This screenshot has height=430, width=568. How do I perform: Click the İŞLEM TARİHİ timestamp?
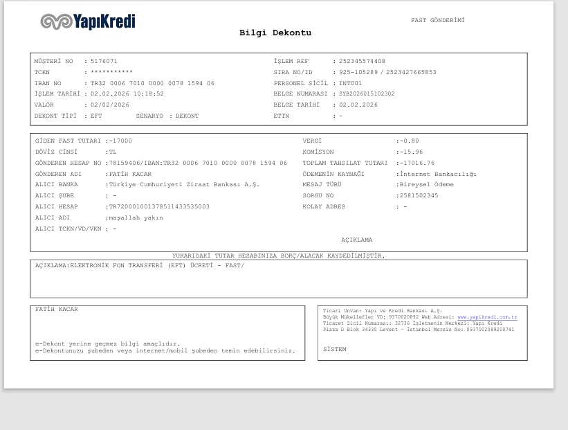click(127, 94)
